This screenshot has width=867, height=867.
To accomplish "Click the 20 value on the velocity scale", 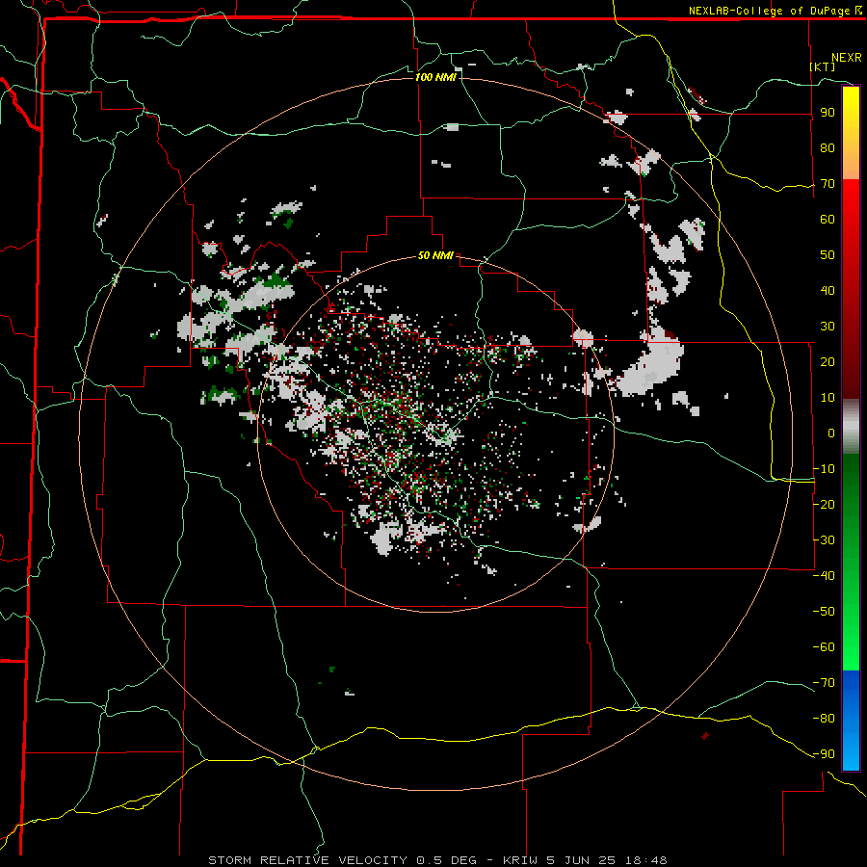I will pyautogui.click(x=828, y=362).
